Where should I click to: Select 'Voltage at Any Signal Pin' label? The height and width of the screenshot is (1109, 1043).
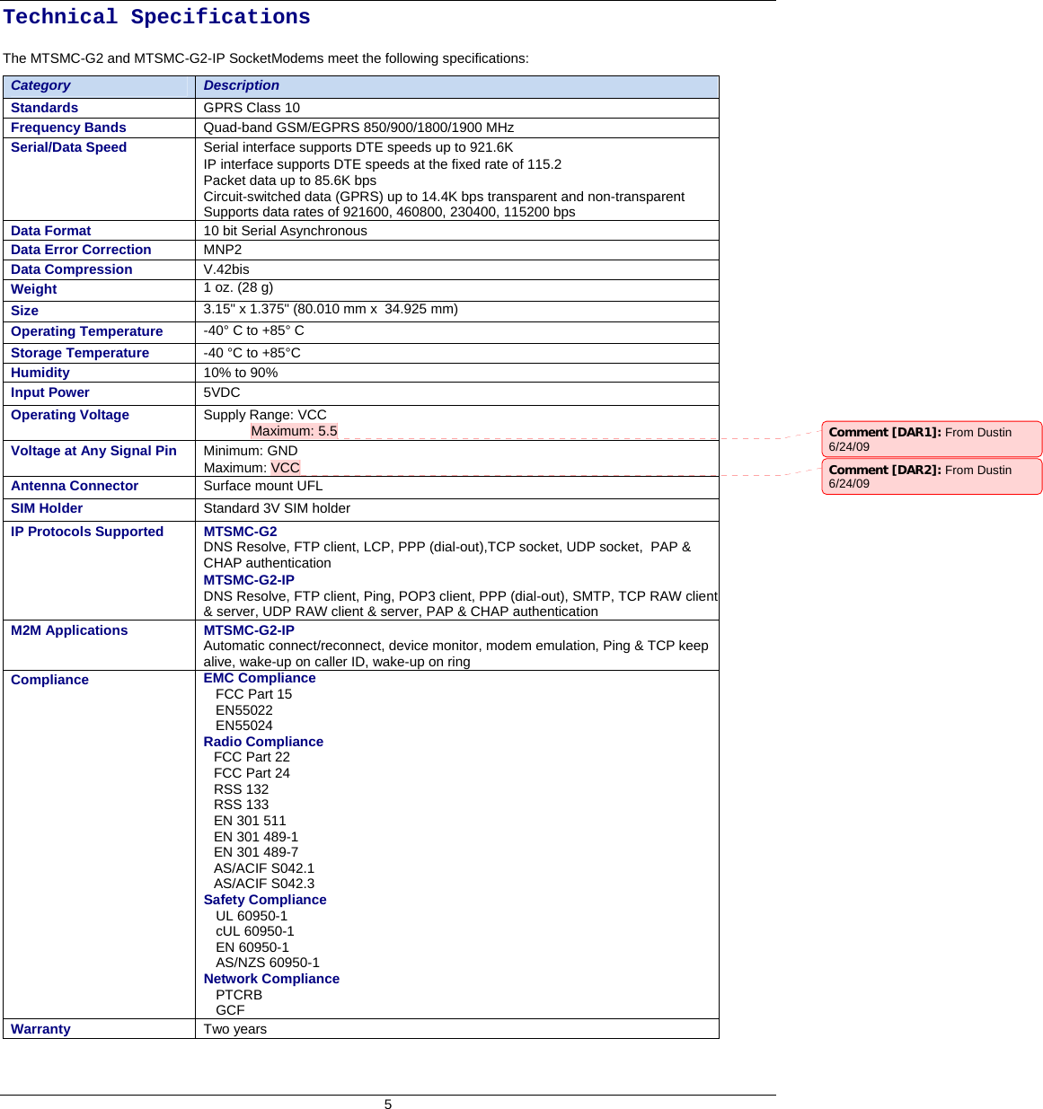93,451
